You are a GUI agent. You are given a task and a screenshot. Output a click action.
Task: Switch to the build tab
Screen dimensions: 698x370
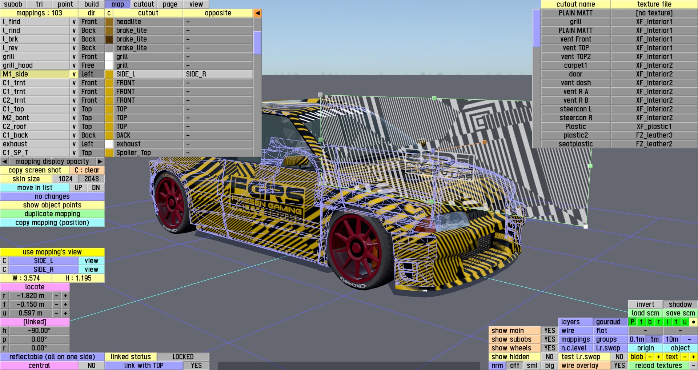(x=92, y=4)
